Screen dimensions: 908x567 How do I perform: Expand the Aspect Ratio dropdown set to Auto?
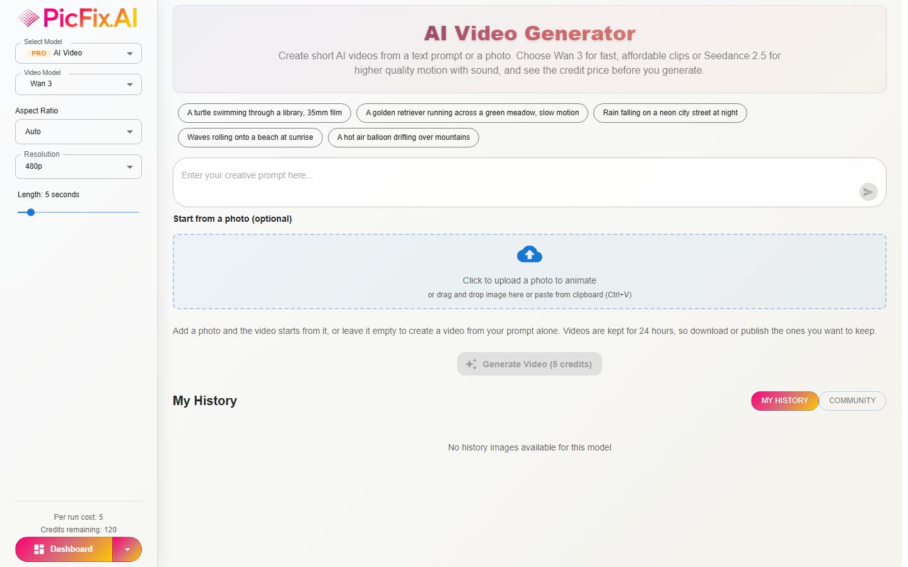78,132
